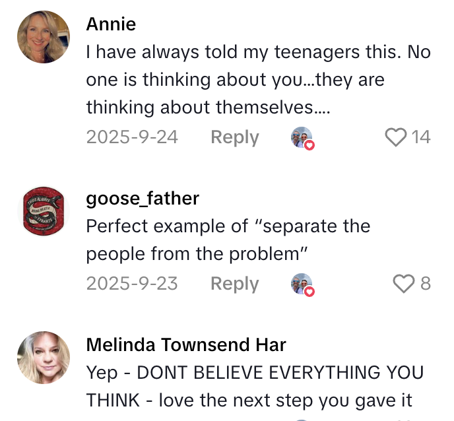View creator-liked badge on Annie's comment
454x421 pixels.
point(302,138)
